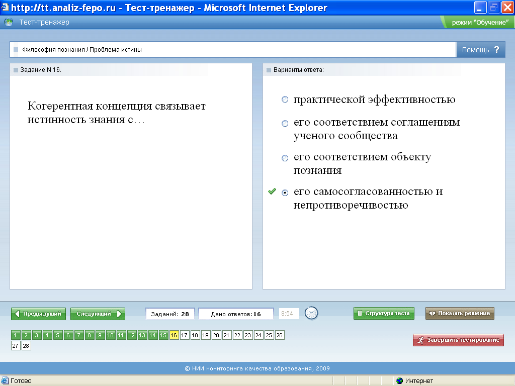
Task: Jump to question 22
Action: pyautogui.click(x=237, y=335)
